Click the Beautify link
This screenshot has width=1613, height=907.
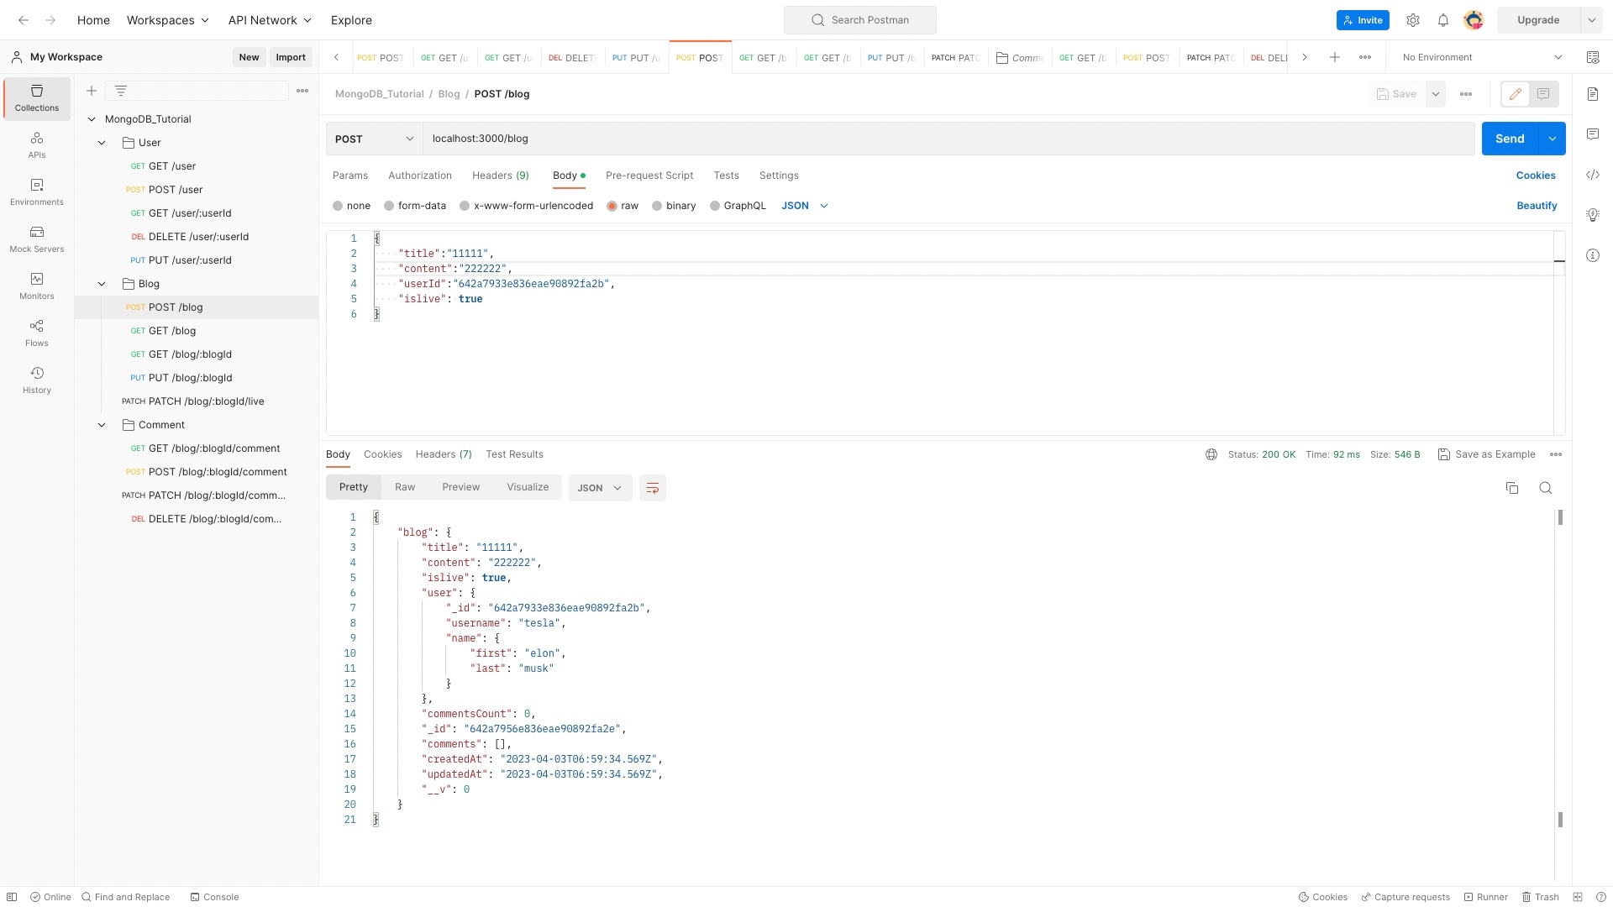1537,206
